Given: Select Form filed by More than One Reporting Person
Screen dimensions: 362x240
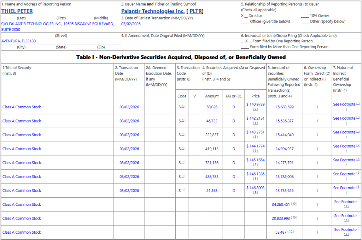Looking at the screenshot, I should [245, 47].
